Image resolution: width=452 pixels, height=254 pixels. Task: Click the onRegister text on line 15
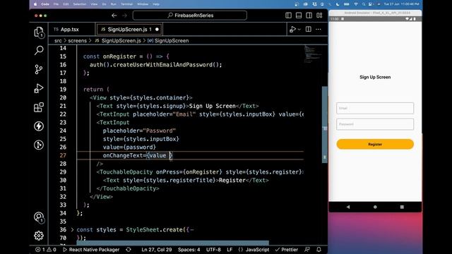click(119, 56)
